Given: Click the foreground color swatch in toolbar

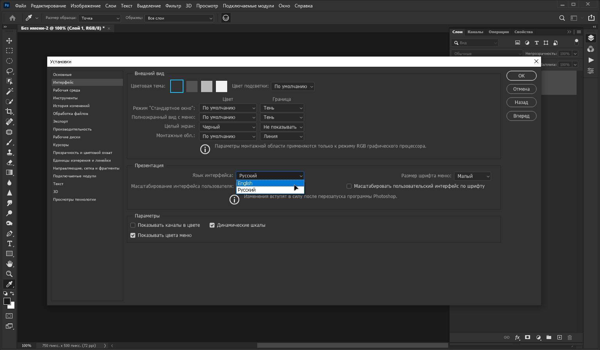Looking at the screenshot, I should tap(7, 301).
